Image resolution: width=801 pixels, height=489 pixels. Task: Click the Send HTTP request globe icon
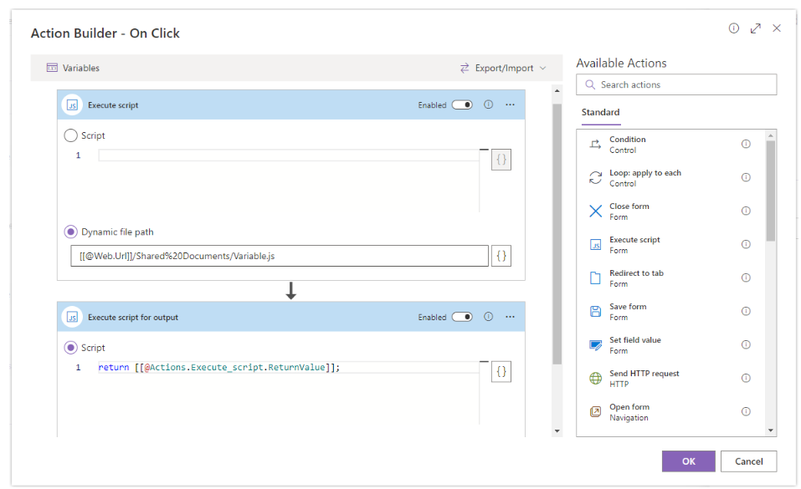point(595,378)
